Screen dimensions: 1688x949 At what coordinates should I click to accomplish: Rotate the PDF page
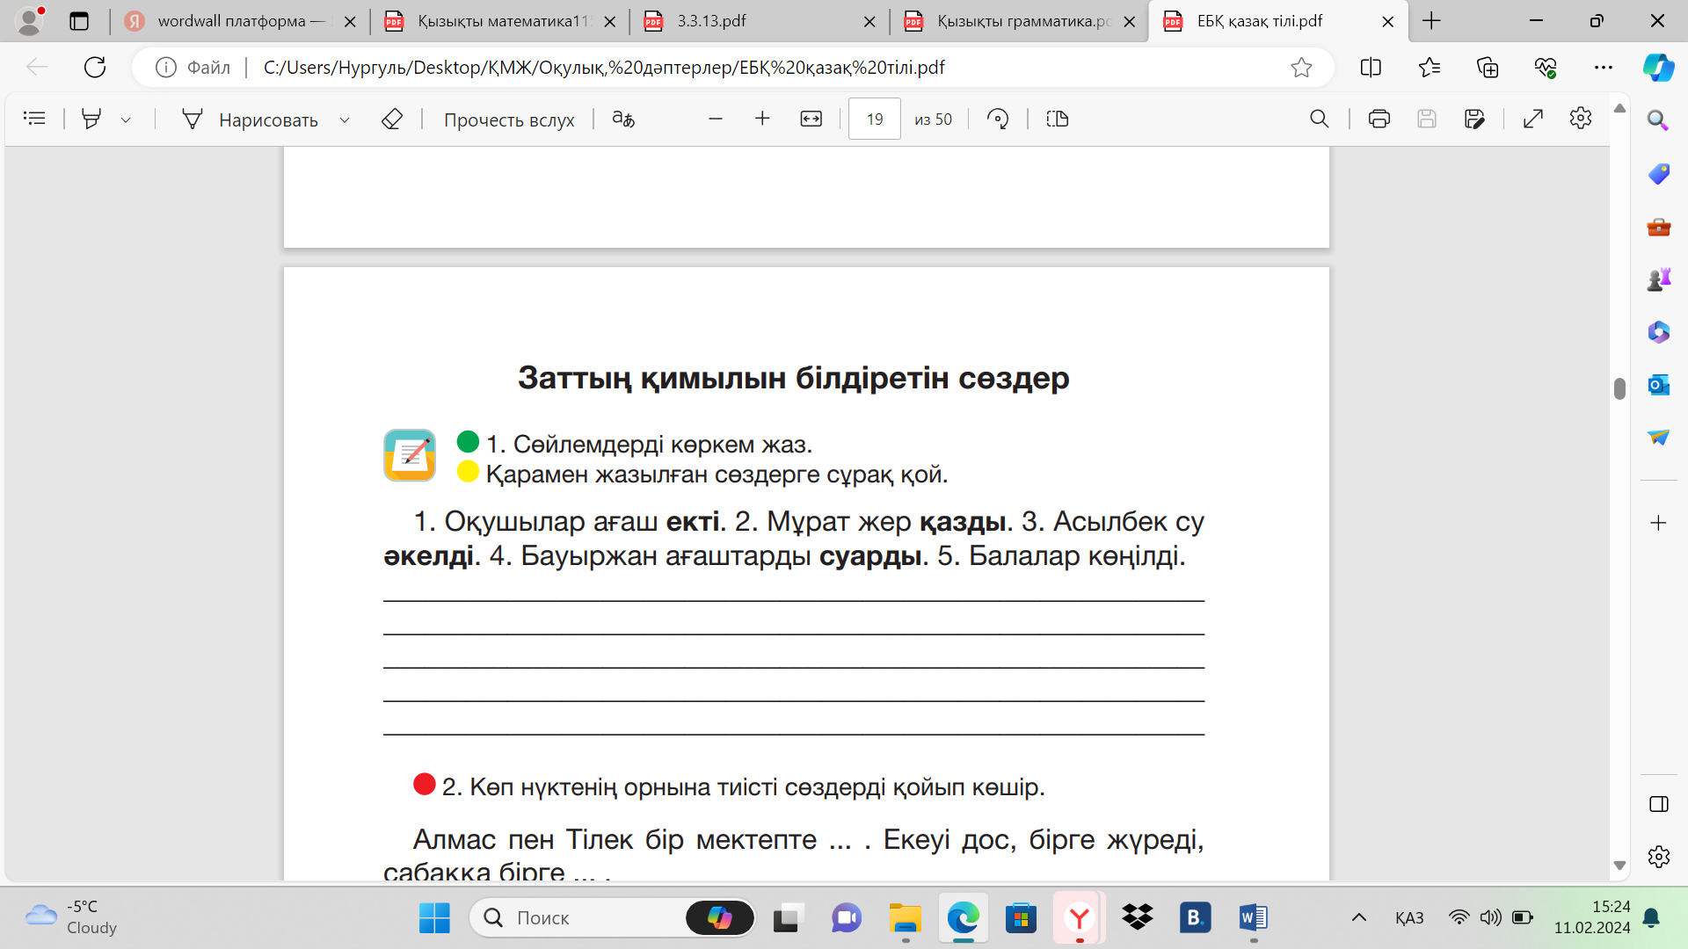998,119
